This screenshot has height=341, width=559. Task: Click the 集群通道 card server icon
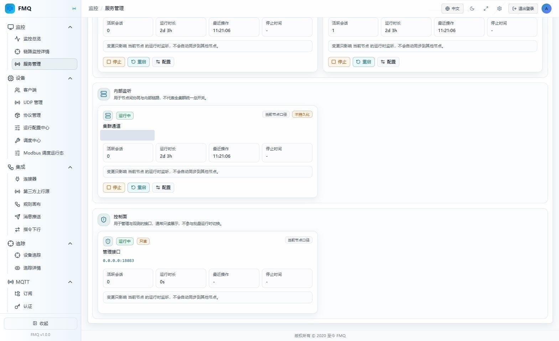108,115
